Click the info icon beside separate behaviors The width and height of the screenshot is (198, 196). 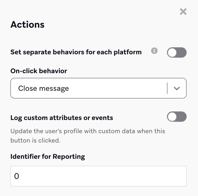pos(154,51)
